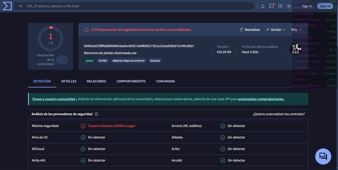The image size is (338, 170).
Task: Switch to the DETECCIÓN tab
Action: click(42, 81)
